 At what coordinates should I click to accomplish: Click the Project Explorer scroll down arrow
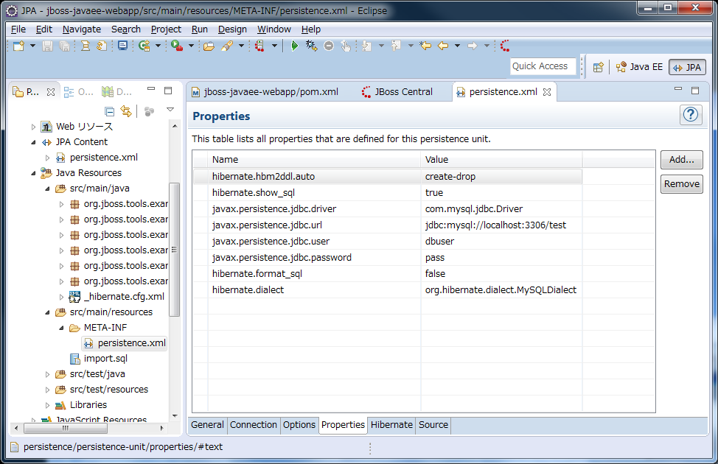point(175,415)
